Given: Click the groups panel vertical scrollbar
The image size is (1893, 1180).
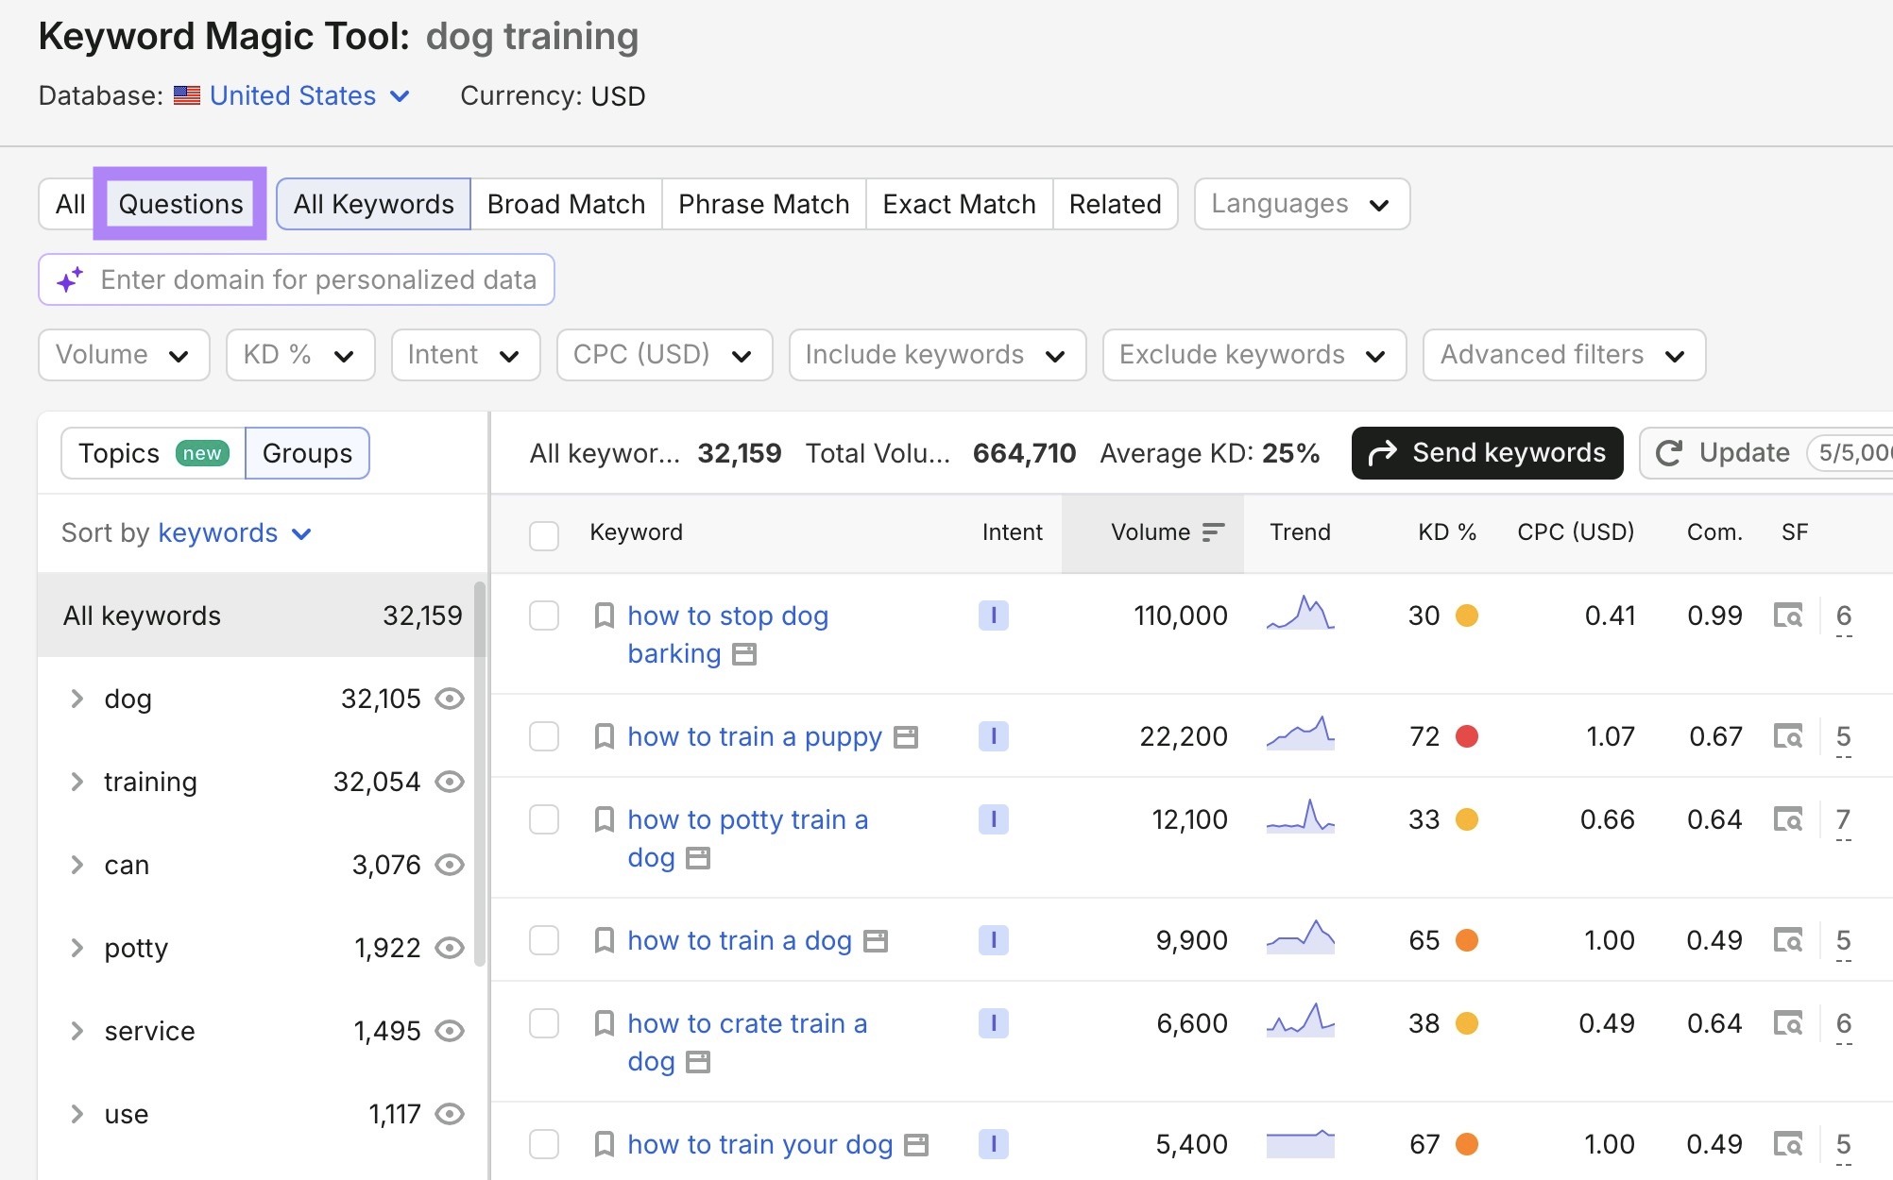Looking at the screenshot, I should (x=480, y=774).
